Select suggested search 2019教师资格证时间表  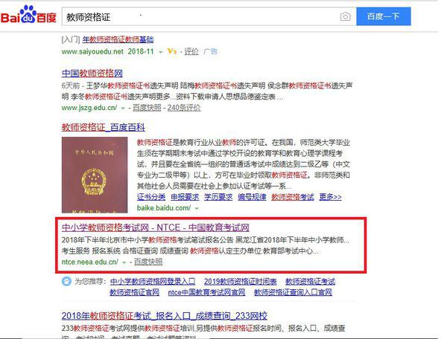point(241,282)
